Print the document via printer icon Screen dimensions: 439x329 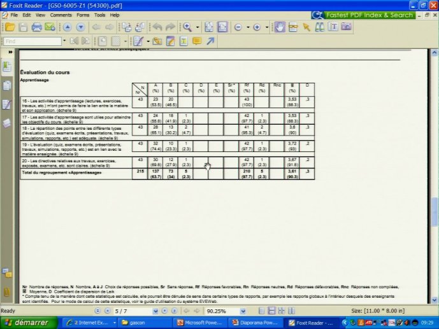[36, 27]
